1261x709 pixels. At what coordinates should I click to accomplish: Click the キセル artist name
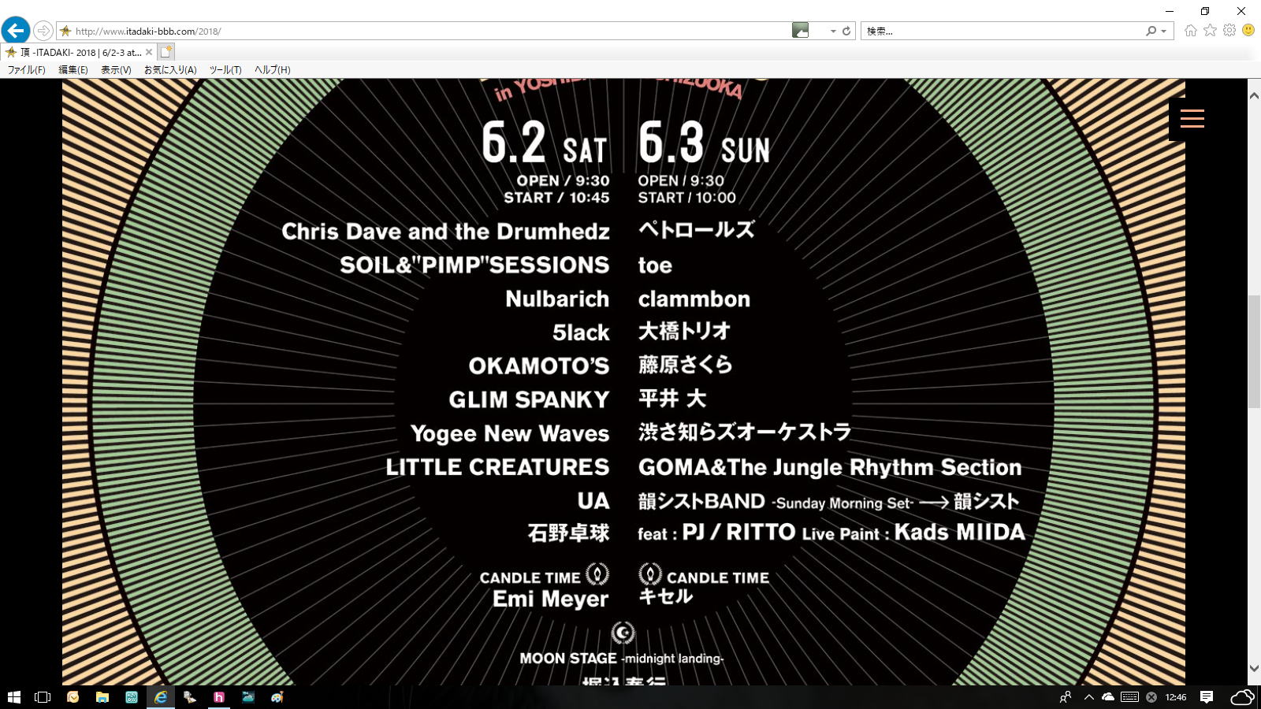point(665,597)
